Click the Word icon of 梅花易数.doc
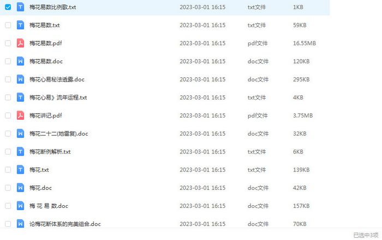This screenshot has width=382, height=240. (21, 61)
